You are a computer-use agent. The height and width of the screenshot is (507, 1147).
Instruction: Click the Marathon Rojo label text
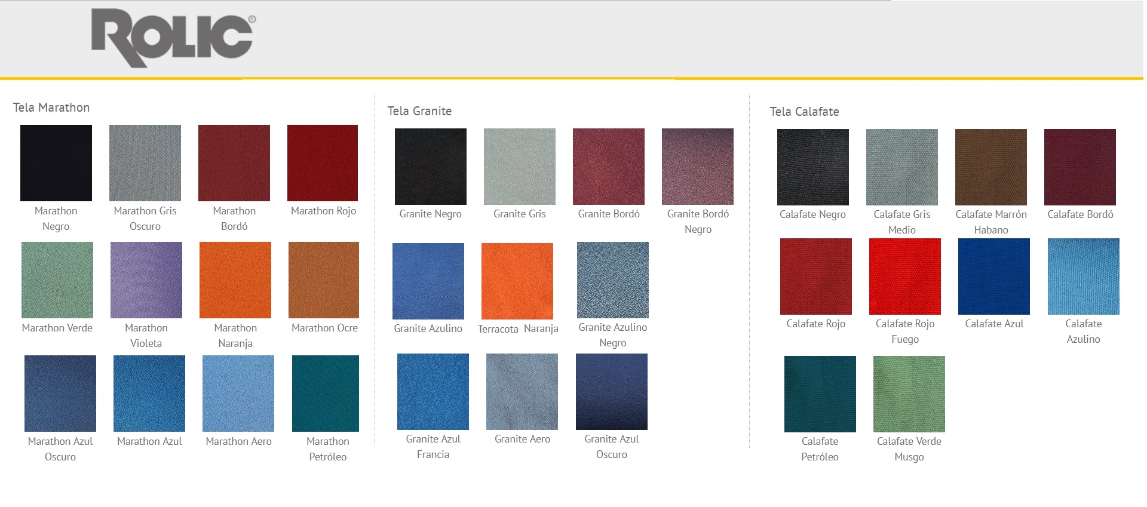[x=323, y=211]
